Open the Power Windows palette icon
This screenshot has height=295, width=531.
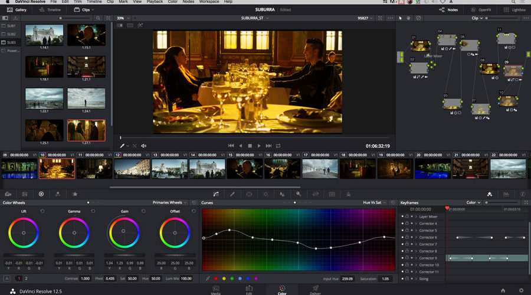point(249,194)
